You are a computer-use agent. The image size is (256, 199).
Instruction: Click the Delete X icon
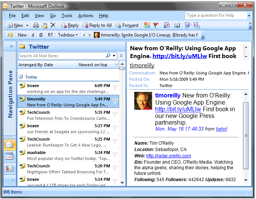(53, 25)
